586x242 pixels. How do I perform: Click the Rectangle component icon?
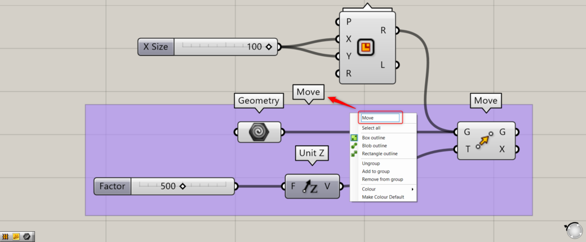click(x=365, y=47)
